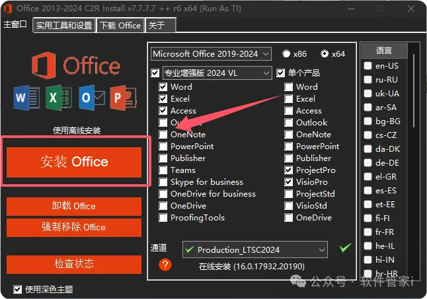
Task: Select the x86 architecture radio button
Action: pos(286,54)
